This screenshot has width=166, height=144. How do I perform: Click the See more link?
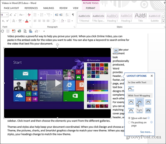pyautogui.click(x=146, y=132)
